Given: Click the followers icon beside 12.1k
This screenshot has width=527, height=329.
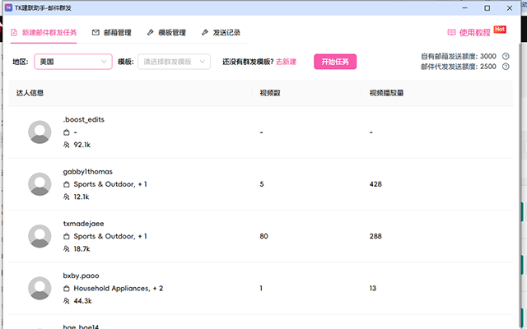Looking at the screenshot, I should click(67, 197).
